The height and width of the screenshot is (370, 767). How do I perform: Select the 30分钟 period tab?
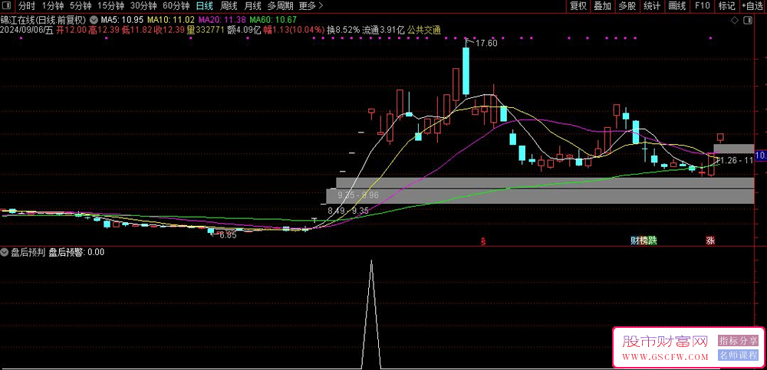point(143,6)
